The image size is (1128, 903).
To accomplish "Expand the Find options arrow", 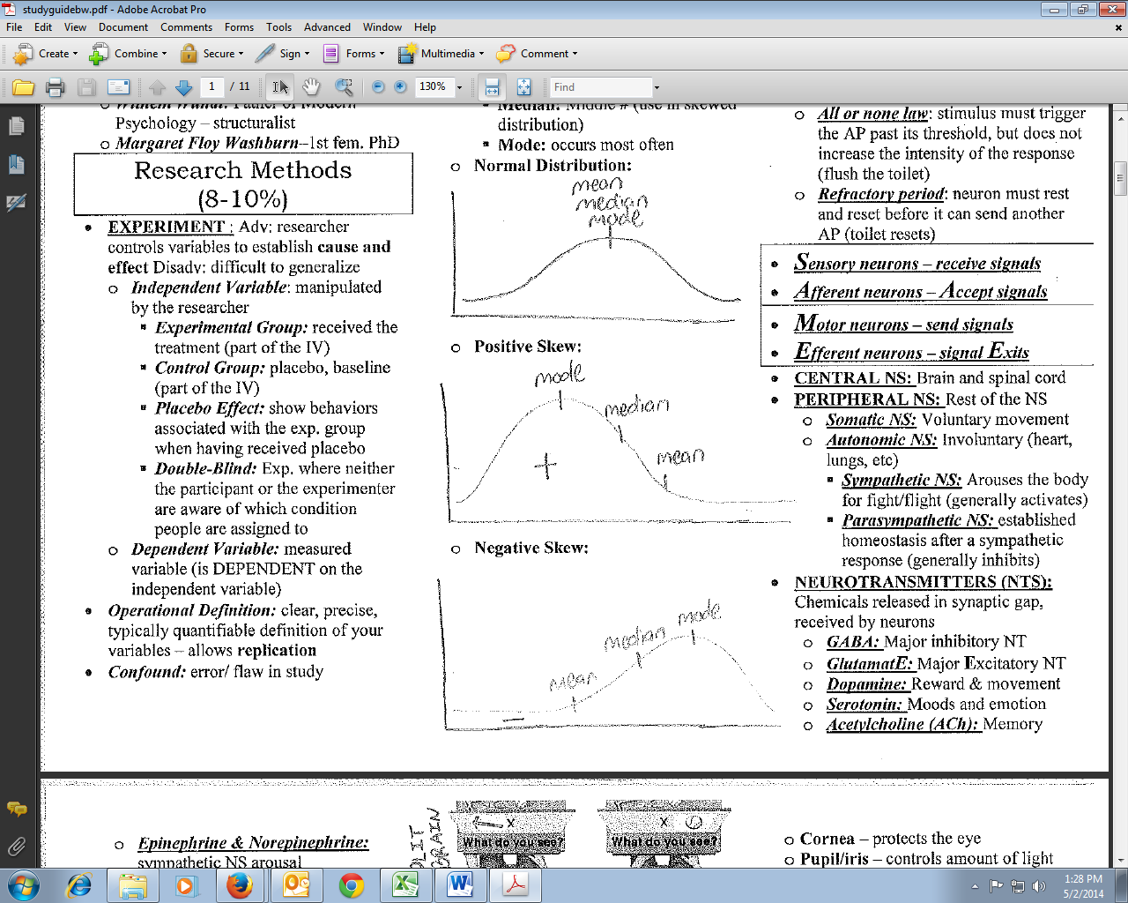I will 657,87.
